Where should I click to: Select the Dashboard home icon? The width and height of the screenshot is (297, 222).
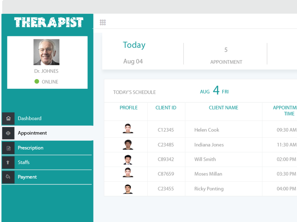coord(8,118)
